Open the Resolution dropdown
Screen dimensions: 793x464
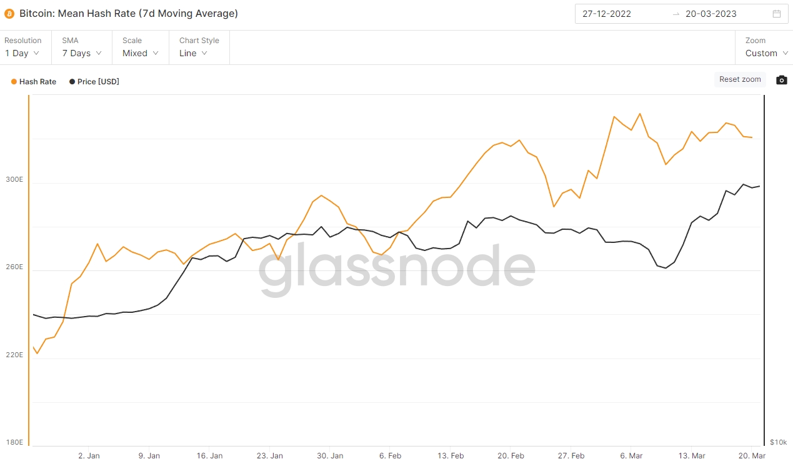(22, 53)
